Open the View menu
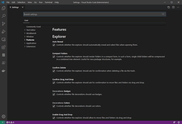This screenshot has width=182, height=124. (x=30, y=2)
